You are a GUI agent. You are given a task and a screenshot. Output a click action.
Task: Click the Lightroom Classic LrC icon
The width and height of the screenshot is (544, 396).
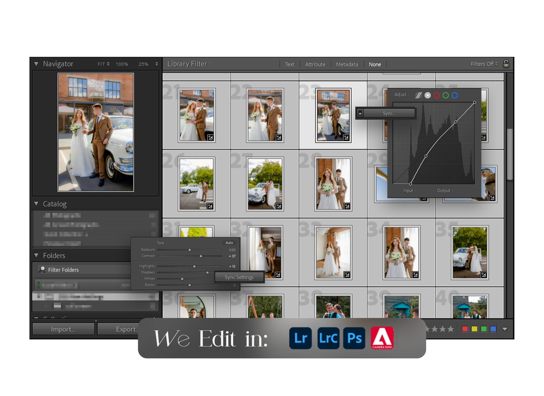click(x=328, y=338)
